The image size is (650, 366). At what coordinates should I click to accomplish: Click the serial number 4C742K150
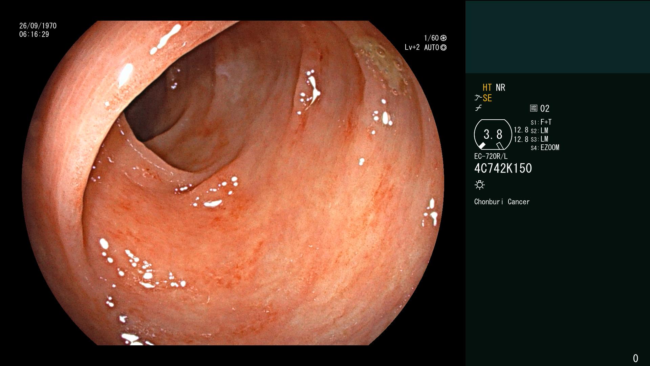point(503,168)
